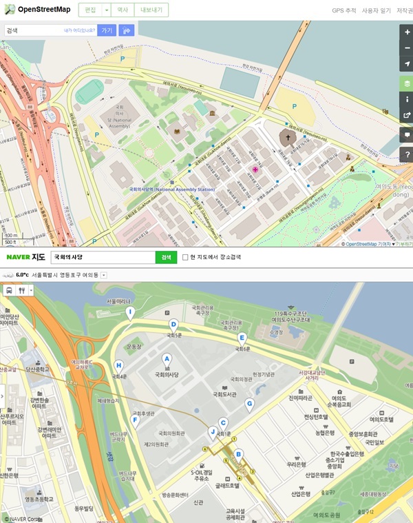
Task: Select marker C near 국회1문
Action: pos(223,426)
